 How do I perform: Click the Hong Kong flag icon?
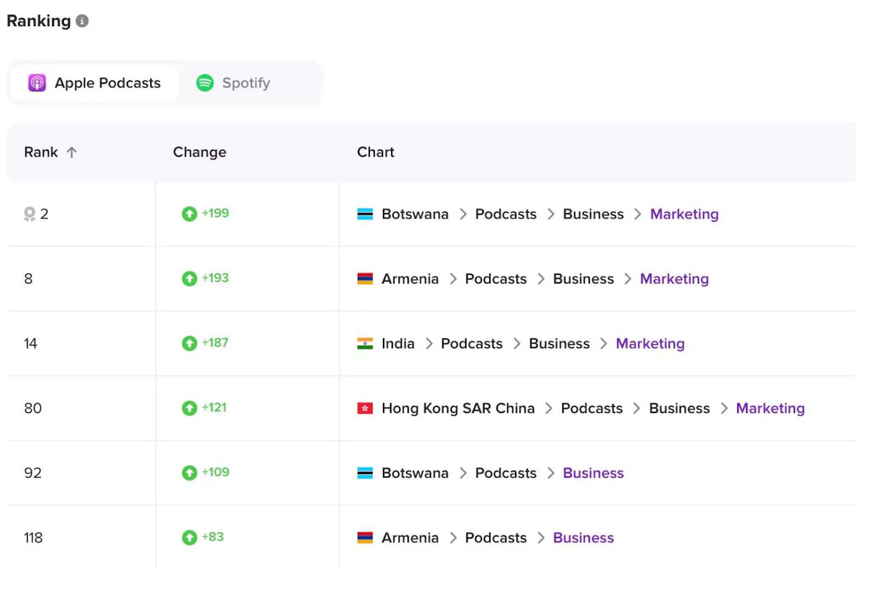[365, 408]
